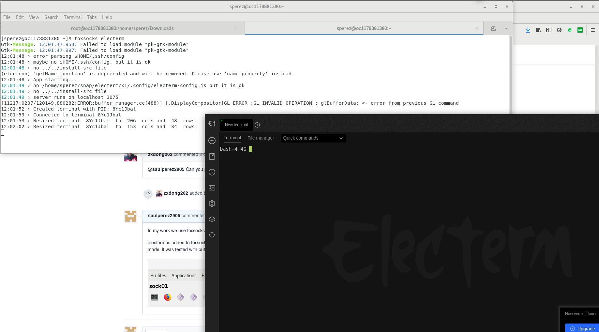Open the bookmarks icon in electerm sidebar
Screen dimensions: 599x332
click(212, 157)
